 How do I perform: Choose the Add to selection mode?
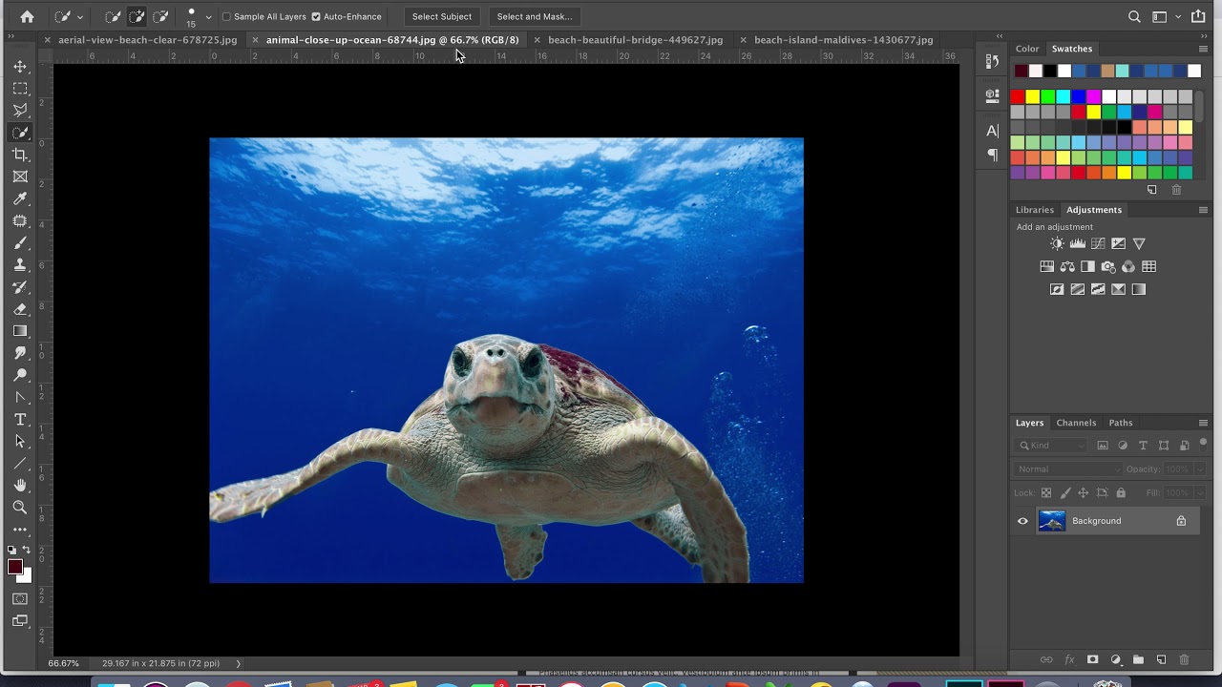click(x=137, y=16)
